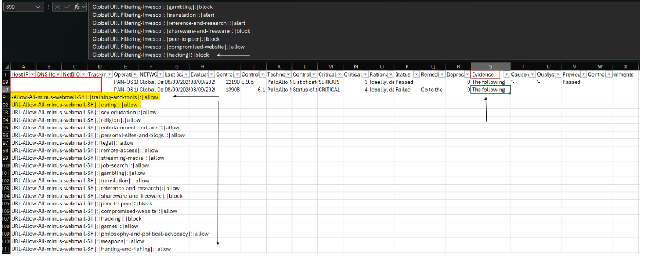Open the Last Sc column filter dropdown
Screen dimensions: 647x264
(x=186, y=74)
